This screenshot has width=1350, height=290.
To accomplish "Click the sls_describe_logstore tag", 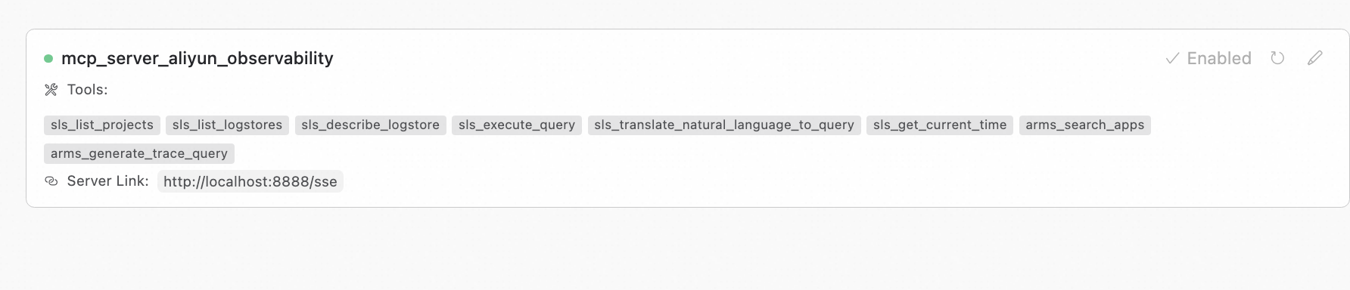I will tap(370, 125).
